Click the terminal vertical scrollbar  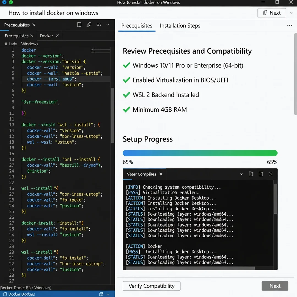tap(275, 198)
